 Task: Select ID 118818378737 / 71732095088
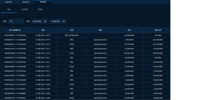(x=15, y=58)
